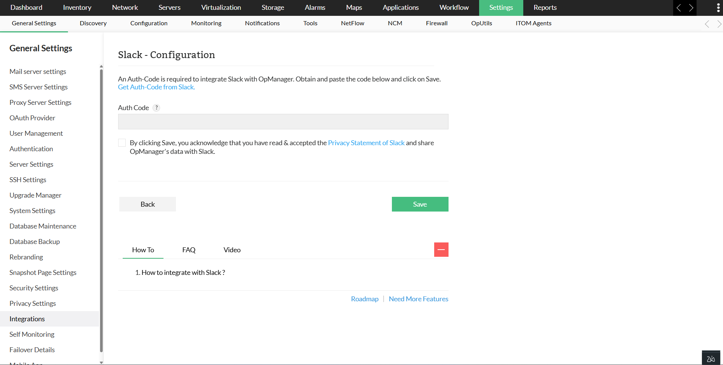The height and width of the screenshot is (365, 723).
Task: Select the Notifications sub-tab
Action: click(x=262, y=23)
